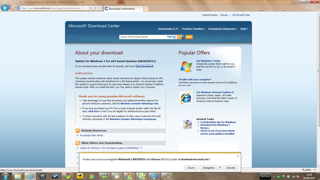Select the Download Confirmation tab

[x=123, y=9]
